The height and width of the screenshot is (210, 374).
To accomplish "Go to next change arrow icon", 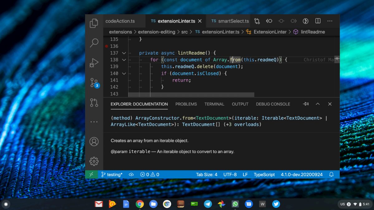I will tap(293, 21).
